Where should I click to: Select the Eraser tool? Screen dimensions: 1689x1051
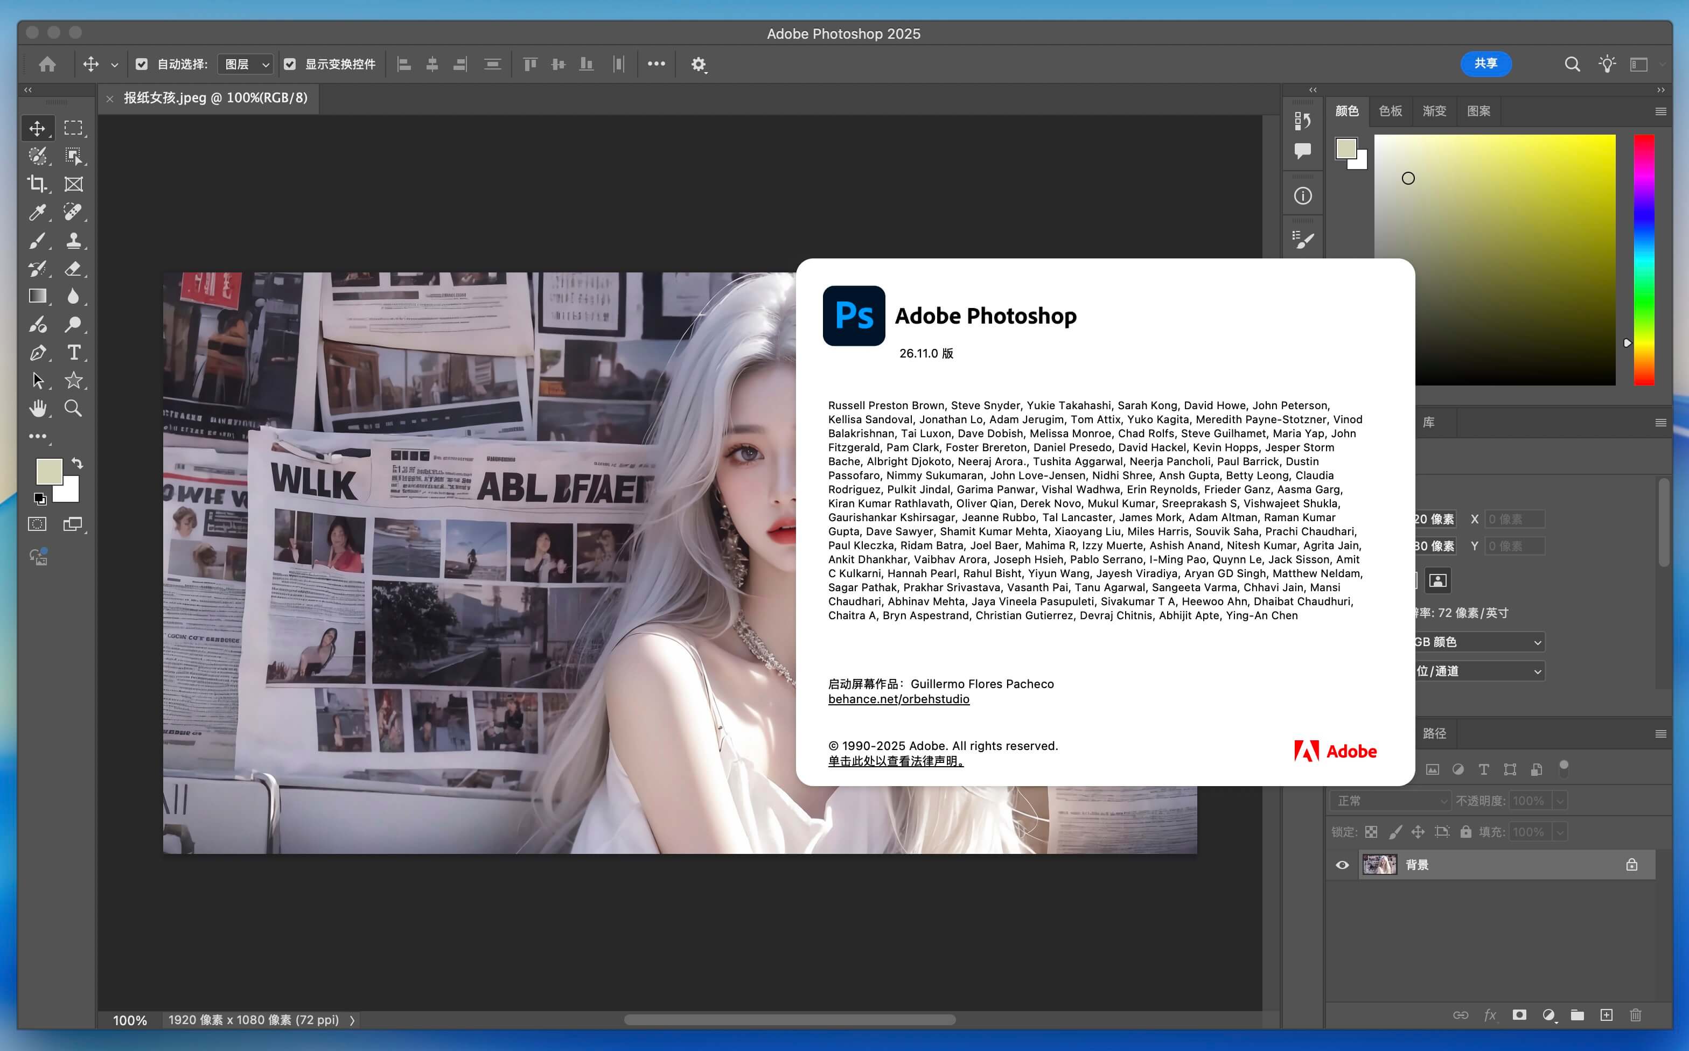coord(74,268)
